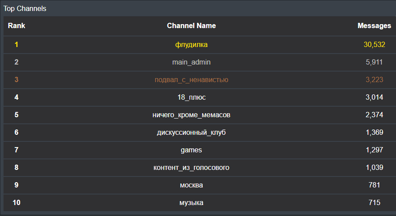This screenshot has height=216, width=396.
Task: Select the флудилка channel name
Action: 191,45
